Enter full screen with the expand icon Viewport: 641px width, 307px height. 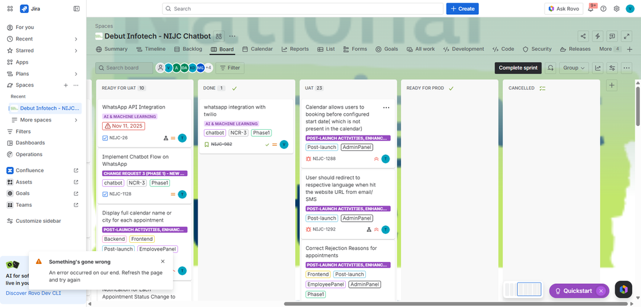(626, 36)
